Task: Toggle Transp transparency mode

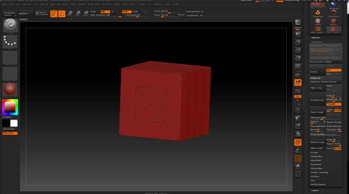Action: pos(298,150)
